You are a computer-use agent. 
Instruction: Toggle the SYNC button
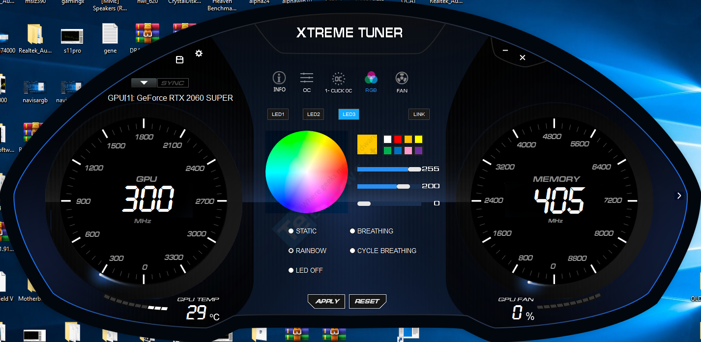click(x=173, y=83)
